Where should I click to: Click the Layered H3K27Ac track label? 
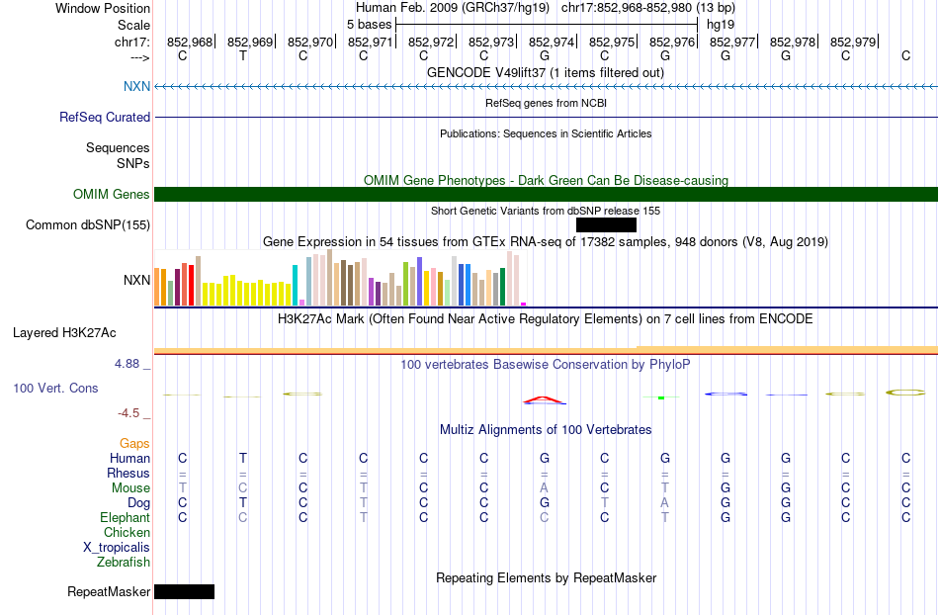(x=64, y=332)
